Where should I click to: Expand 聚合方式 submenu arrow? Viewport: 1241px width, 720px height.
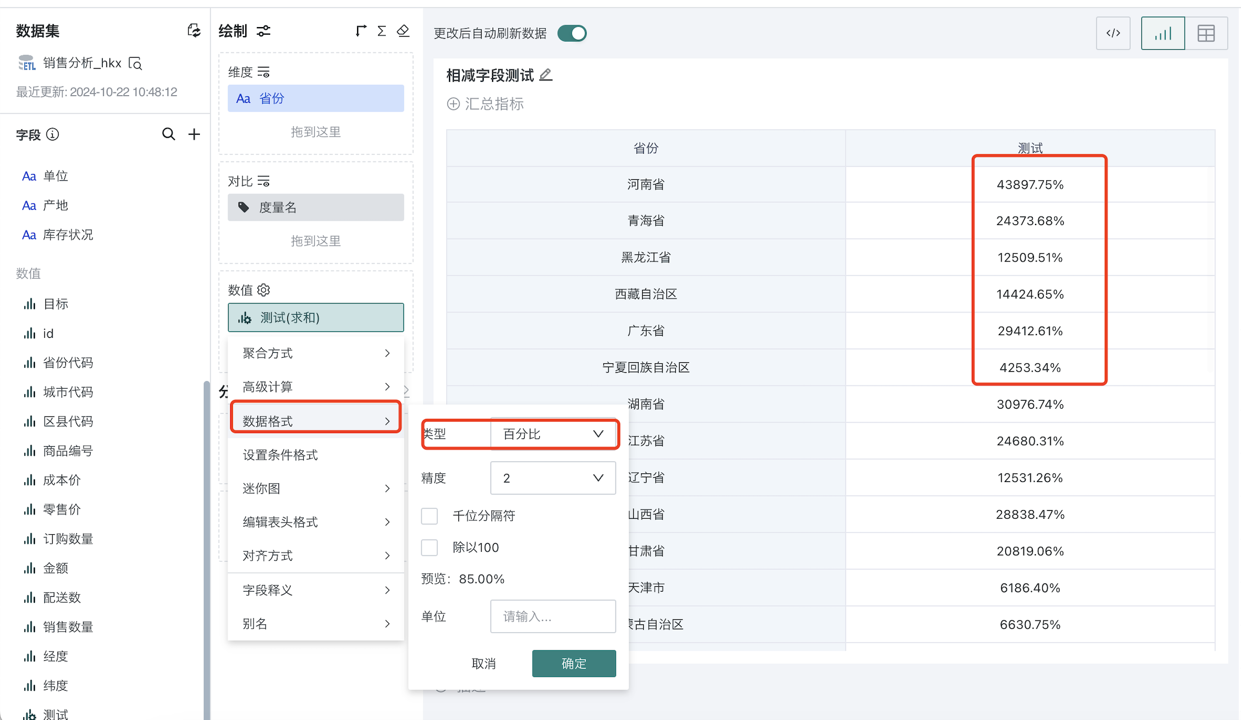pyautogui.click(x=387, y=353)
